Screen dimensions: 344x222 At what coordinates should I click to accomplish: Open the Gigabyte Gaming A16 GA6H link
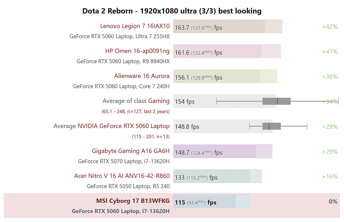click(x=131, y=151)
